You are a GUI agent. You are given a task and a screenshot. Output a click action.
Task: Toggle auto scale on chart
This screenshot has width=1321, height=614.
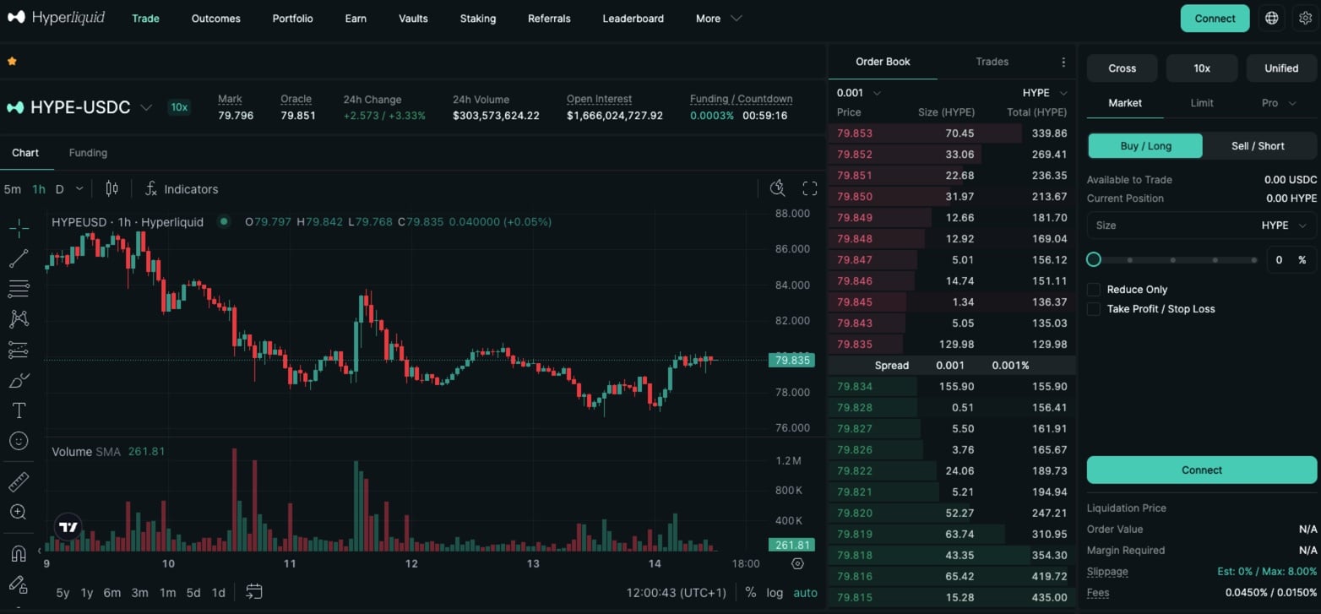(805, 592)
